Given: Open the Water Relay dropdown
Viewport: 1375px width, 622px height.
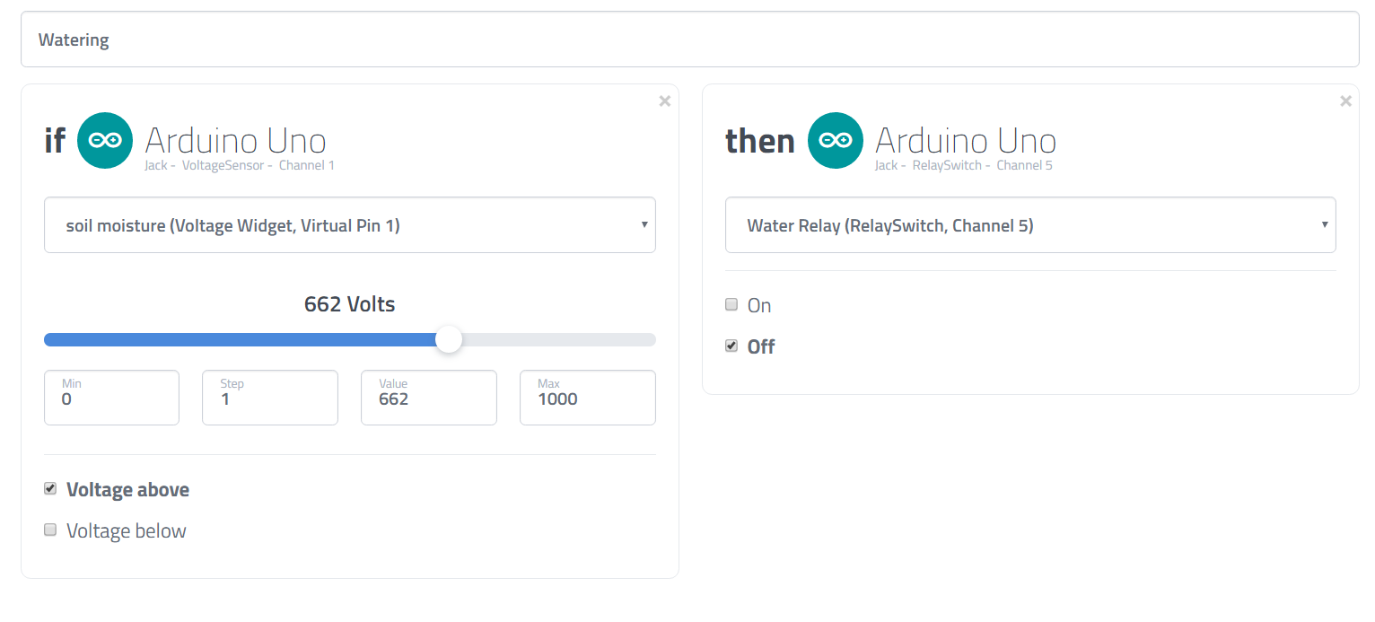Looking at the screenshot, I should [x=1030, y=225].
